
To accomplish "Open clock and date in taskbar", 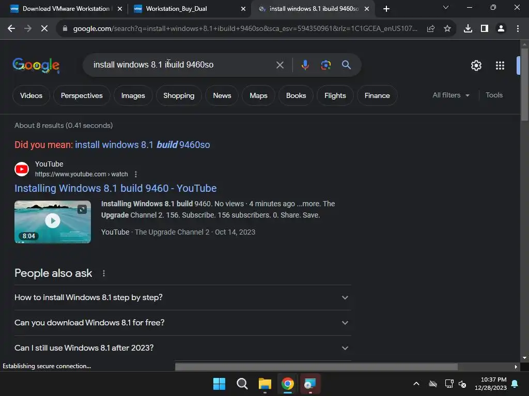I will (x=491, y=384).
